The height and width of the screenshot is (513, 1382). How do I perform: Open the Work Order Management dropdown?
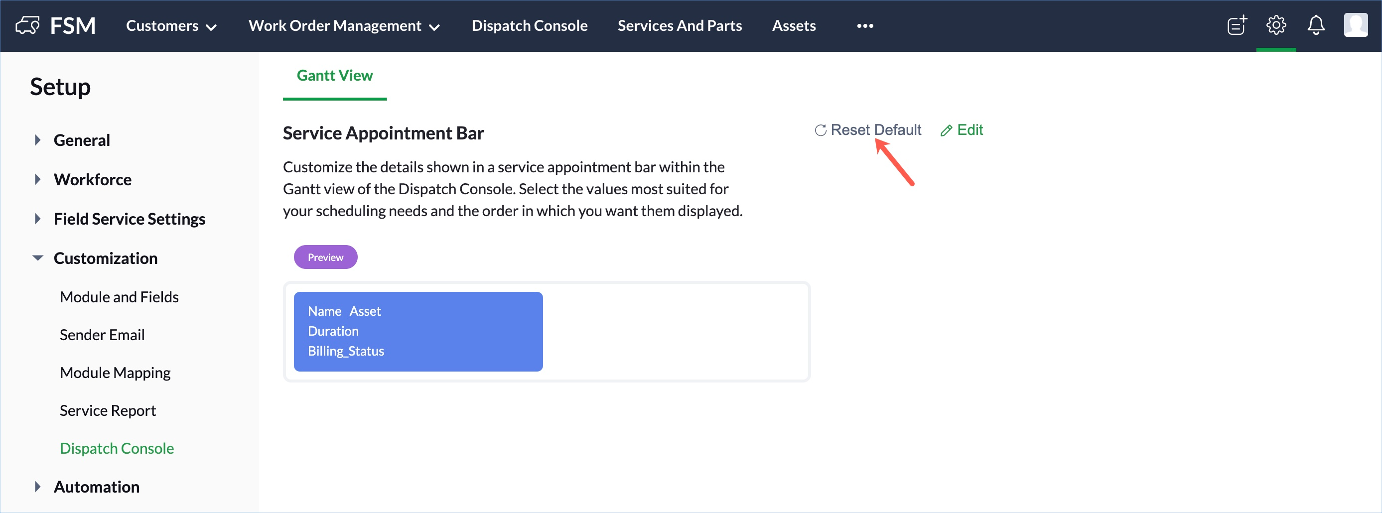click(x=344, y=26)
